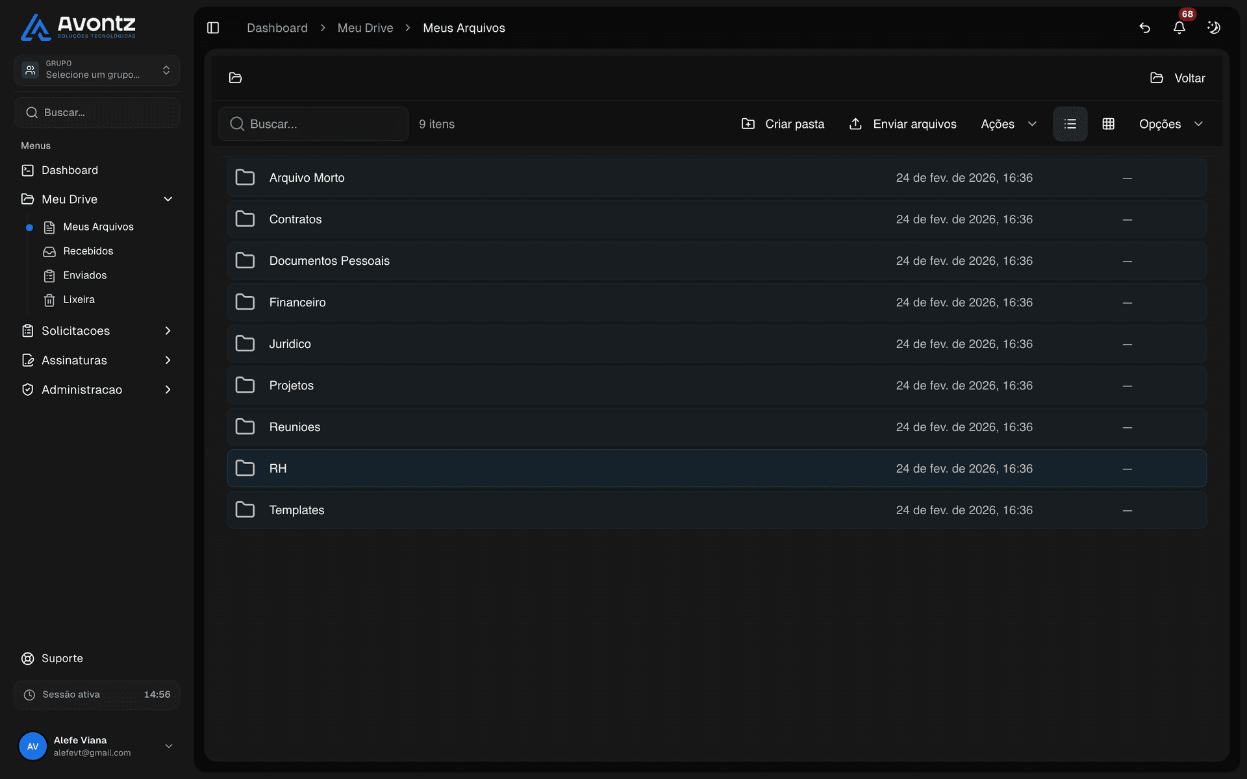Image resolution: width=1247 pixels, height=779 pixels.
Task: Open the notifications bell
Action: (x=1179, y=28)
